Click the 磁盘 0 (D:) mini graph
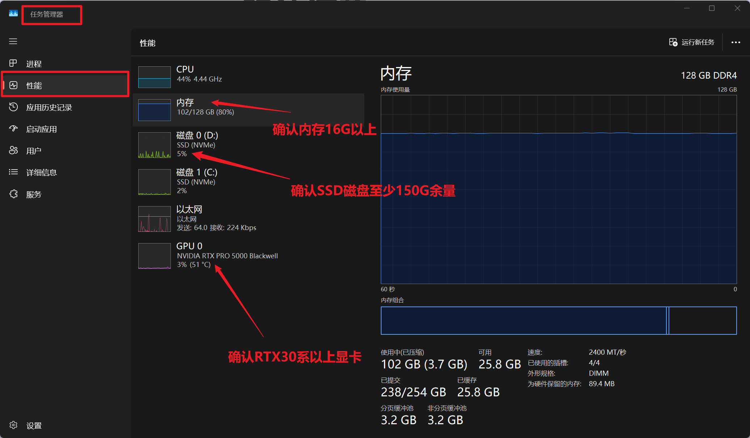This screenshot has width=750, height=438. coord(155,145)
